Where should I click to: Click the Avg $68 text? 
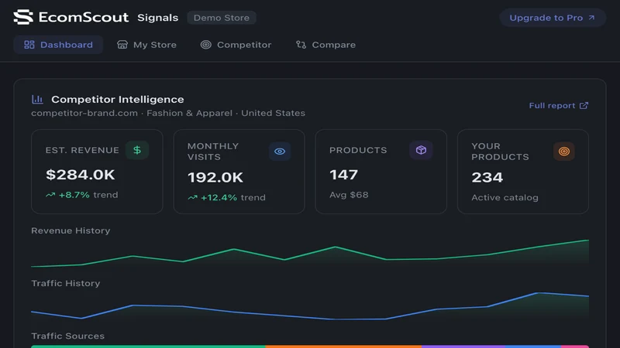tap(349, 195)
